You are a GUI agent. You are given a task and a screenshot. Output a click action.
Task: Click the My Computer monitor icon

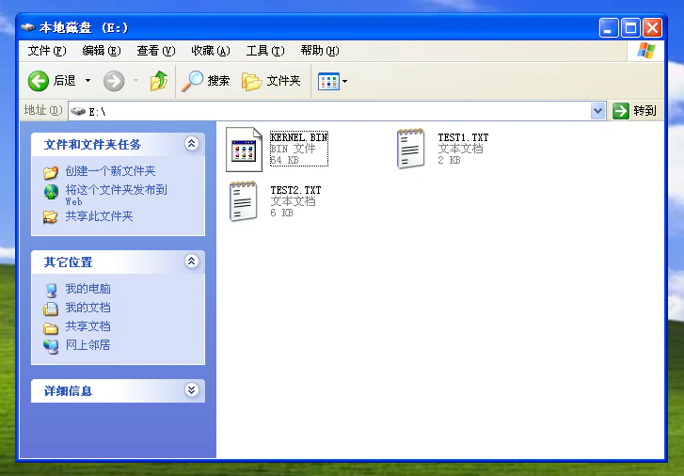[x=51, y=290]
